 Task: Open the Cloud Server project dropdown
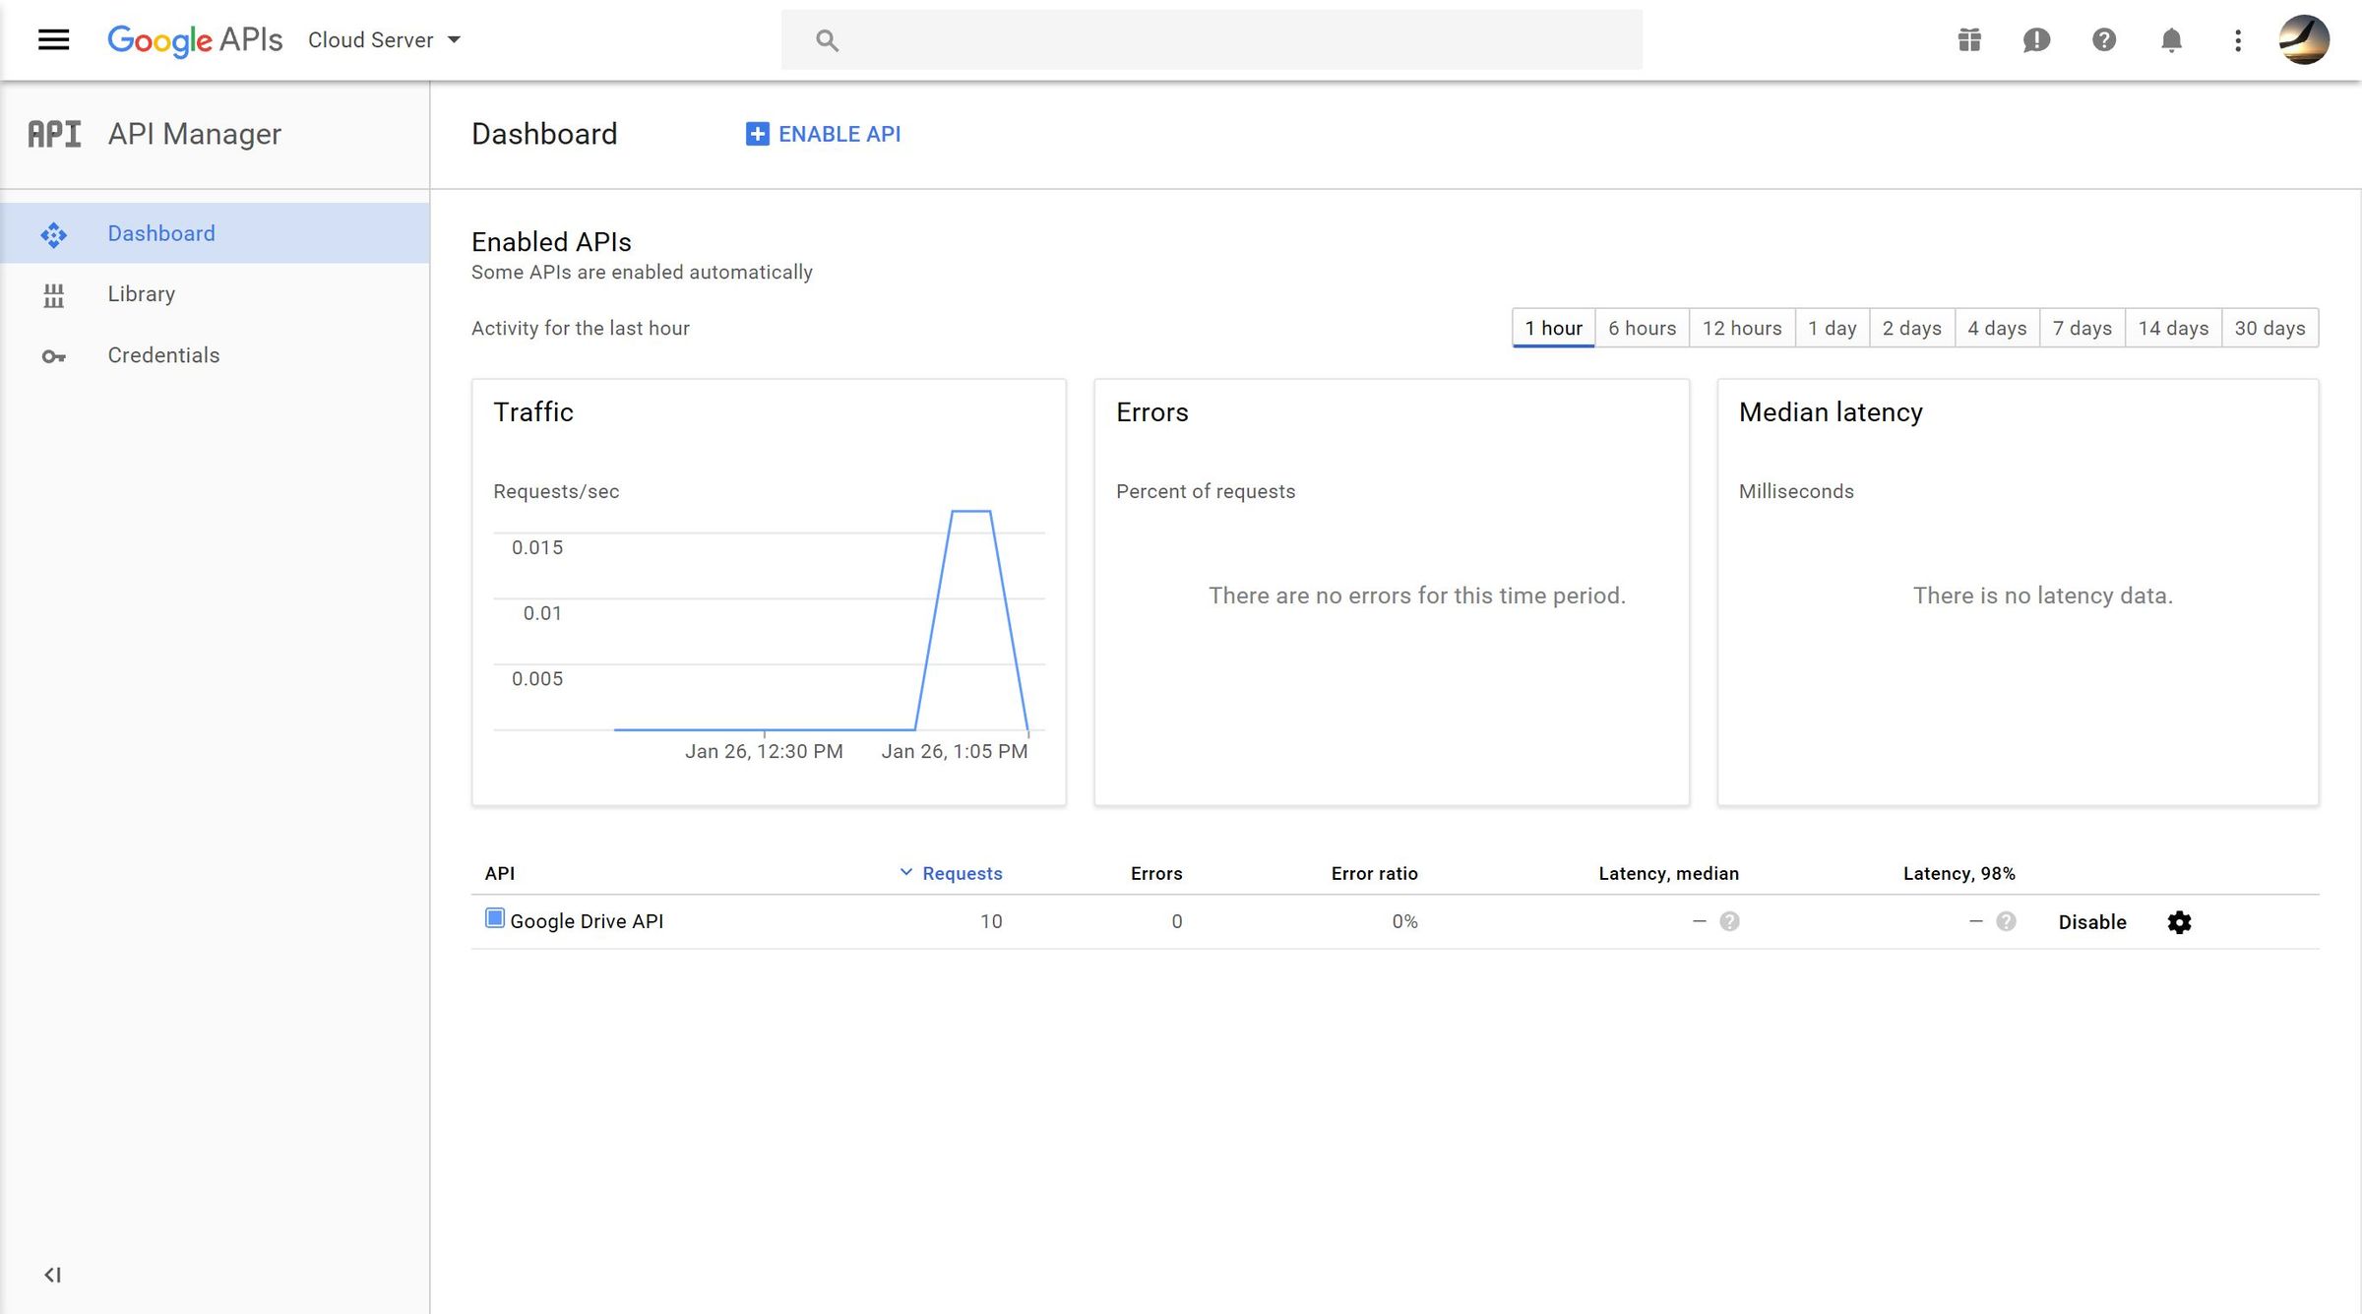384,40
